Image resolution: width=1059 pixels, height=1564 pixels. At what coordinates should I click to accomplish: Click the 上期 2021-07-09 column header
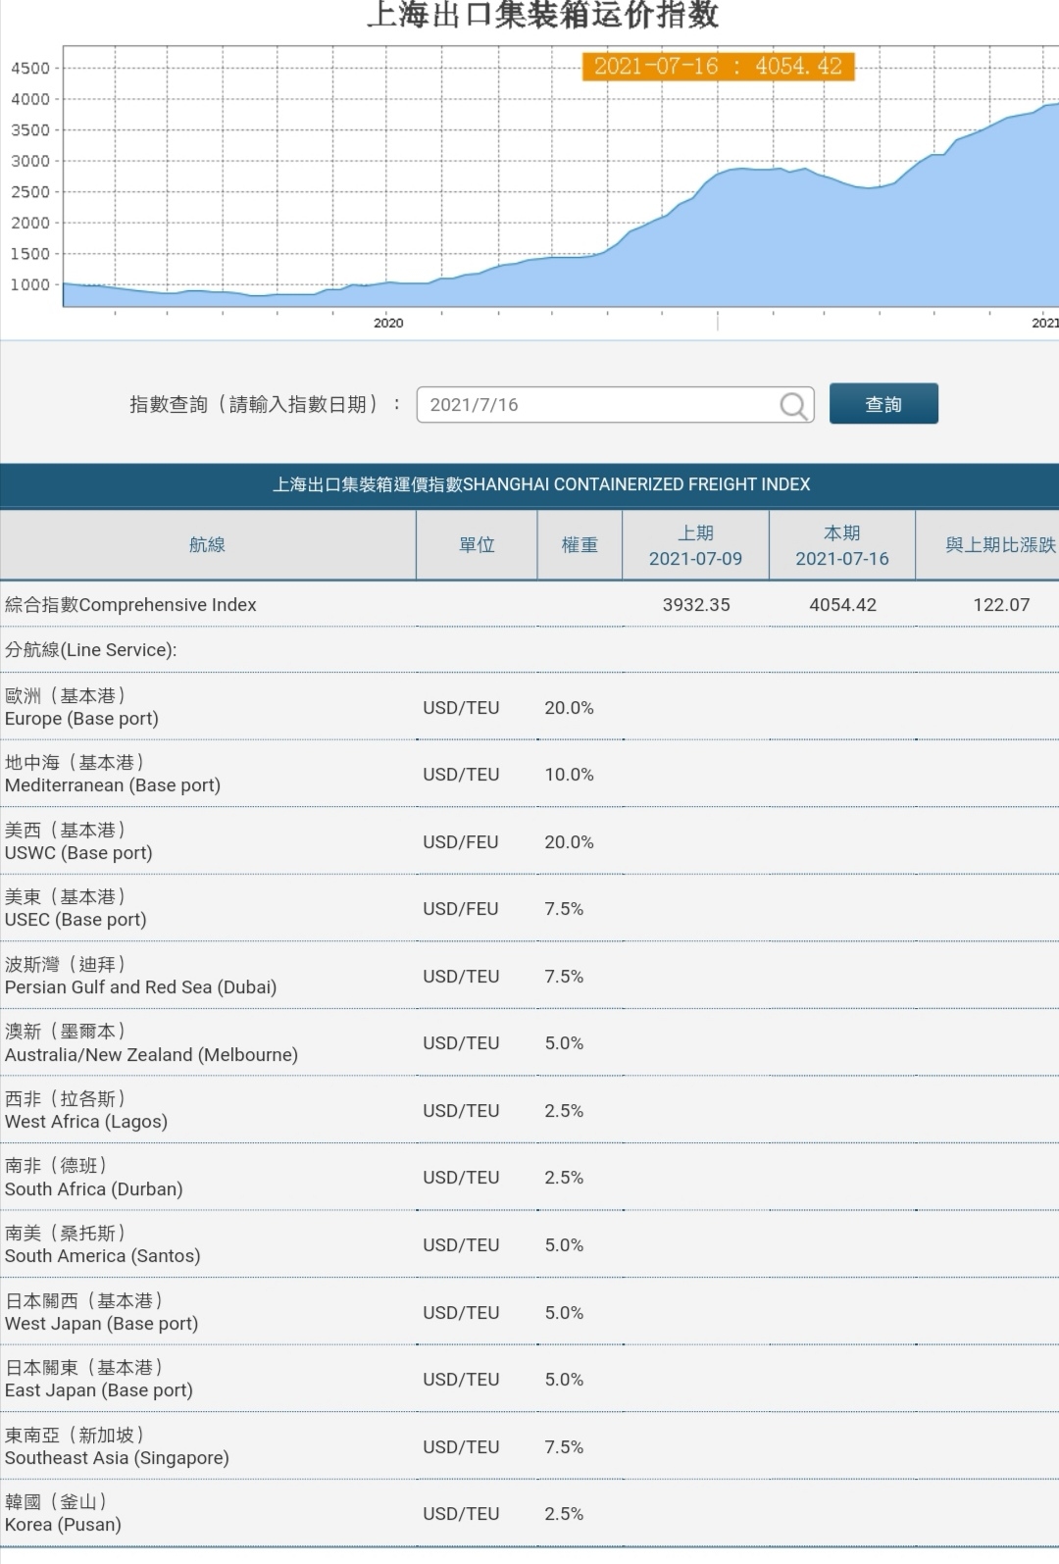695,545
